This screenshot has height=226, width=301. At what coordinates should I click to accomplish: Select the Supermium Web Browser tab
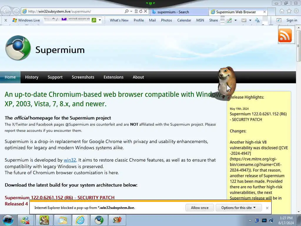(236, 12)
